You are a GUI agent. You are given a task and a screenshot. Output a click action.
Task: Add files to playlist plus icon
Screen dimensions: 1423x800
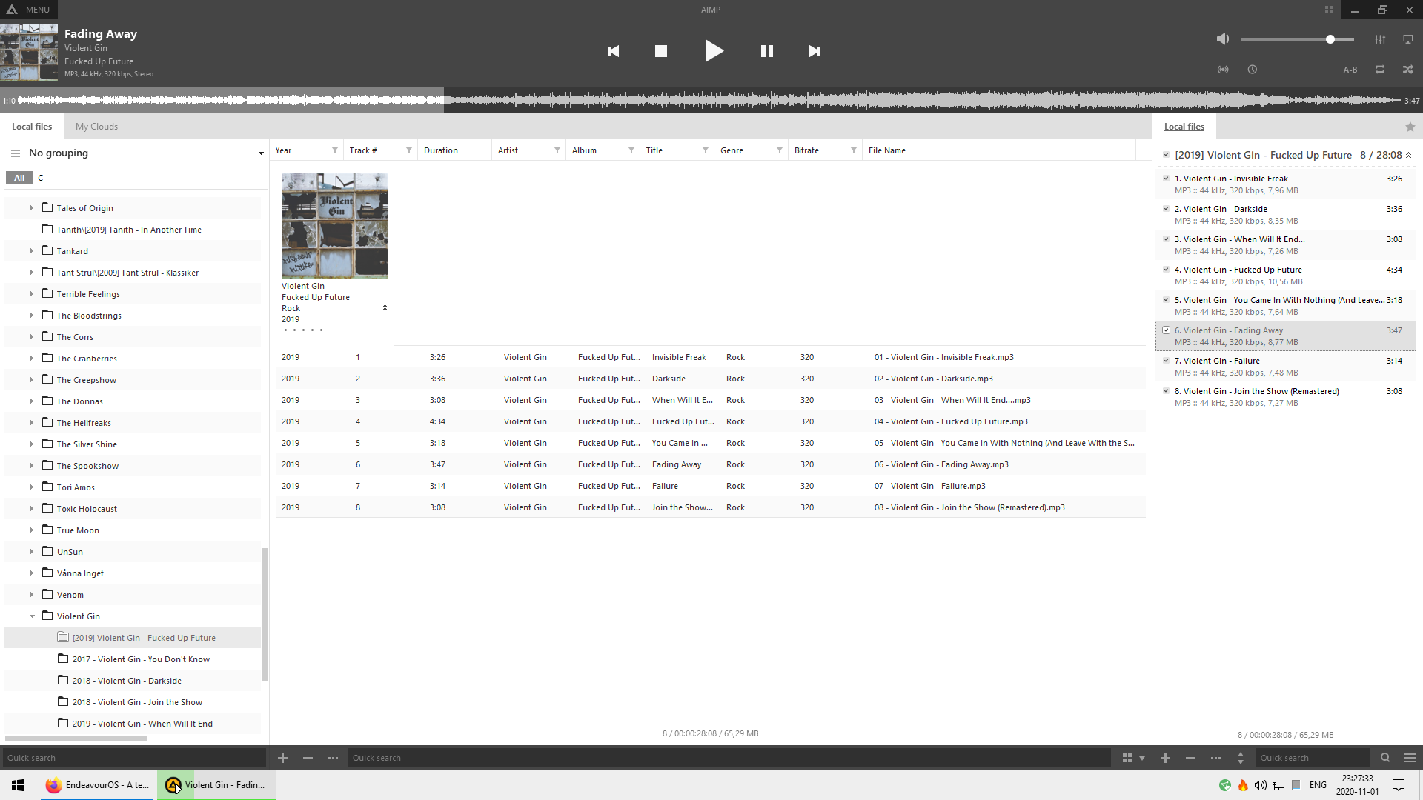[1165, 758]
